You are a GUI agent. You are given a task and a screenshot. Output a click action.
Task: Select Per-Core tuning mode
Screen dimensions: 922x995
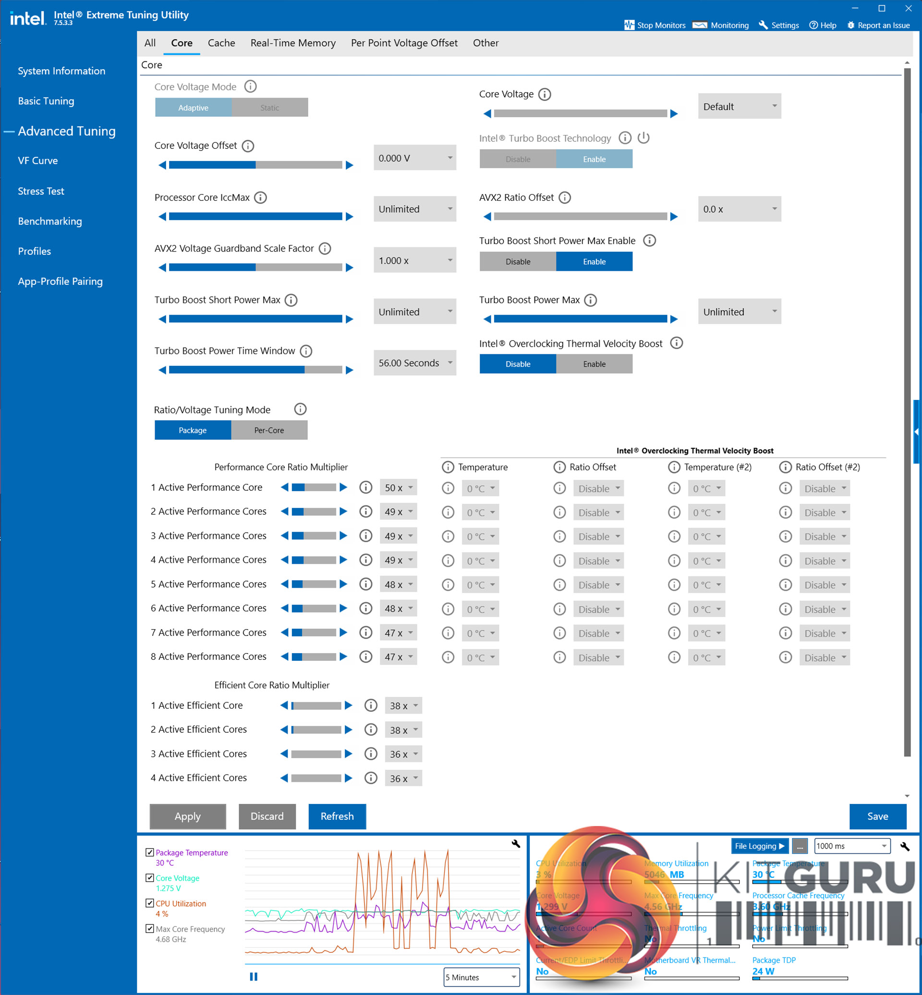(269, 430)
